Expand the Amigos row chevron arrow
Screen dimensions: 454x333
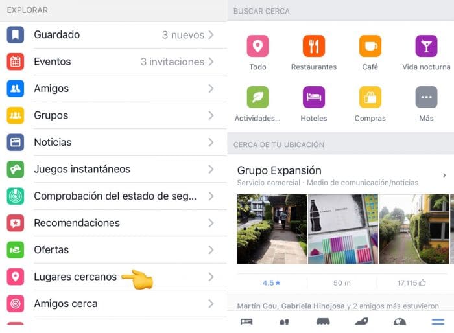click(211, 89)
